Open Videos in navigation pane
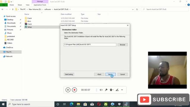Viewport: 190px width, 107px height. pos(9,43)
